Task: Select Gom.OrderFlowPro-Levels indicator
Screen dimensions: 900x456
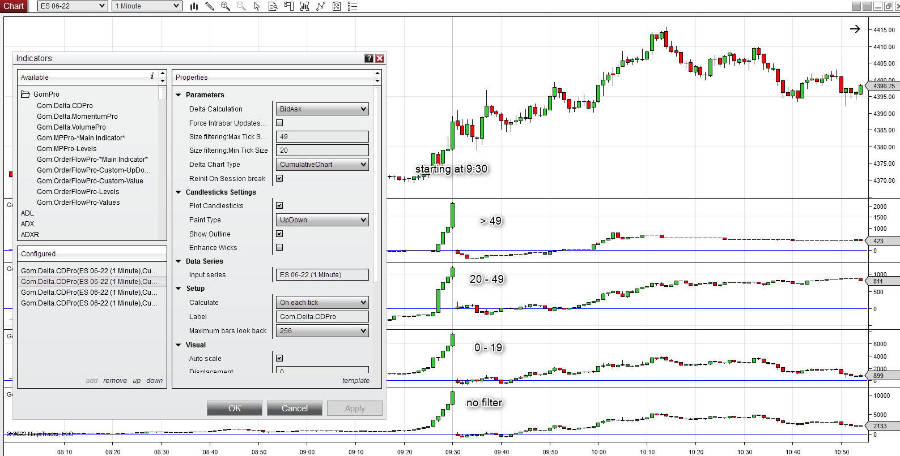Action: pos(78,192)
